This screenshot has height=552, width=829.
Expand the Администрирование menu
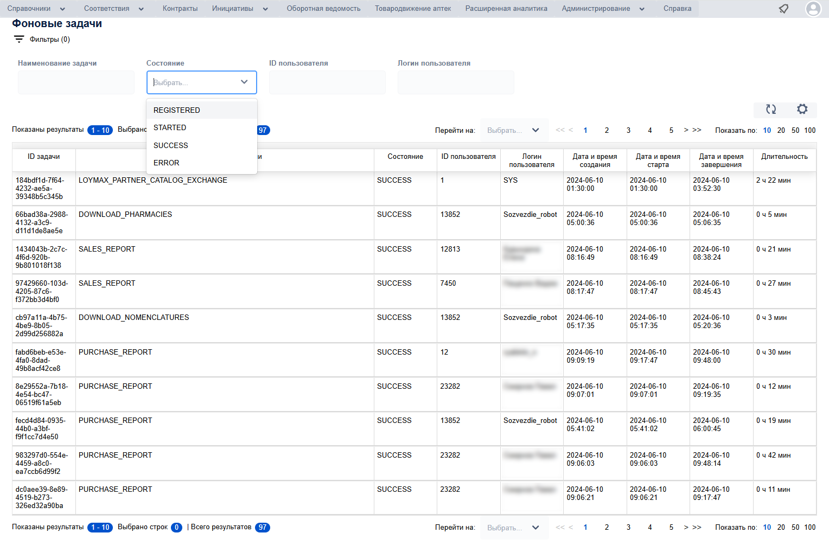[x=603, y=9]
